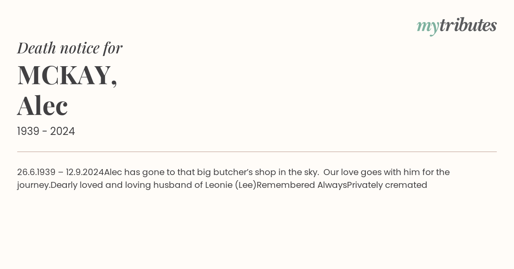The image size is (514, 269).
Task: Click the first name Alec in title
Action: (x=42, y=105)
